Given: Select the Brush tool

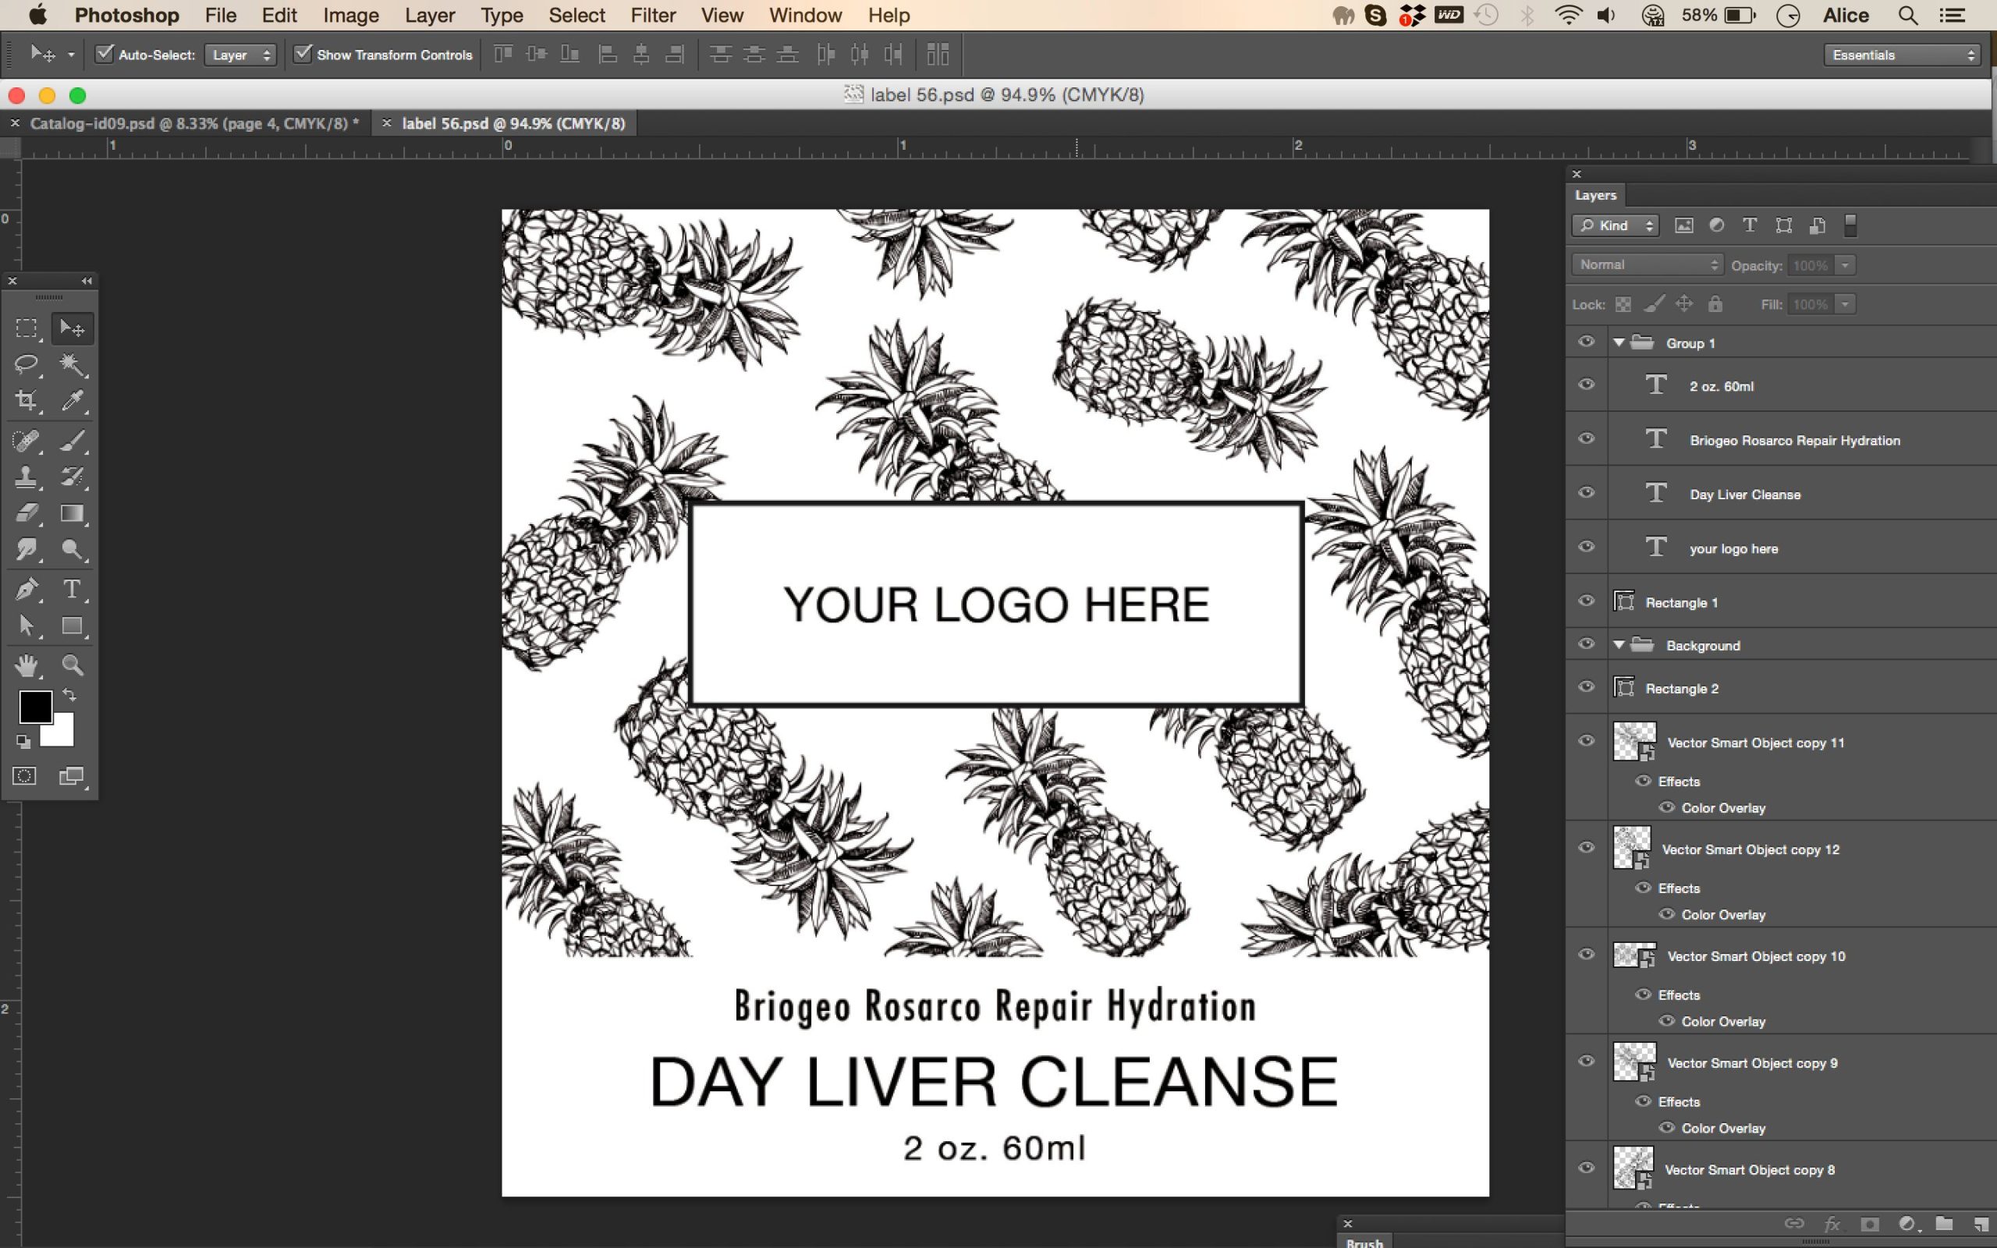Looking at the screenshot, I should tap(73, 441).
